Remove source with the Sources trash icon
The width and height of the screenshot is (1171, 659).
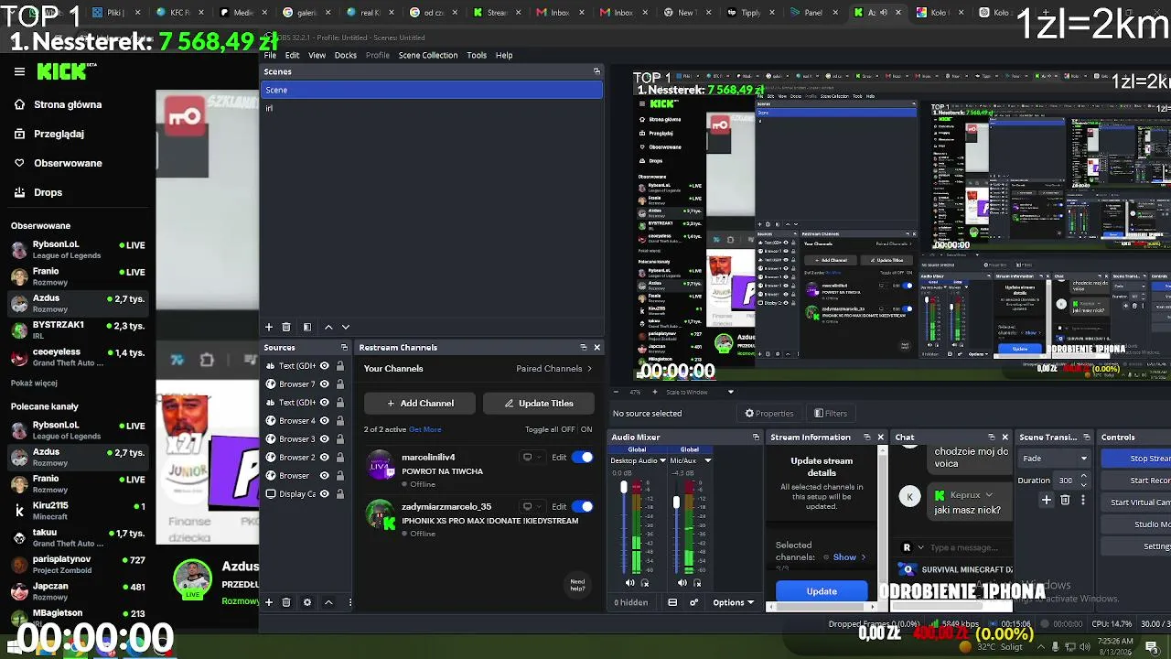pyautogui.click(x=286, y=602)
